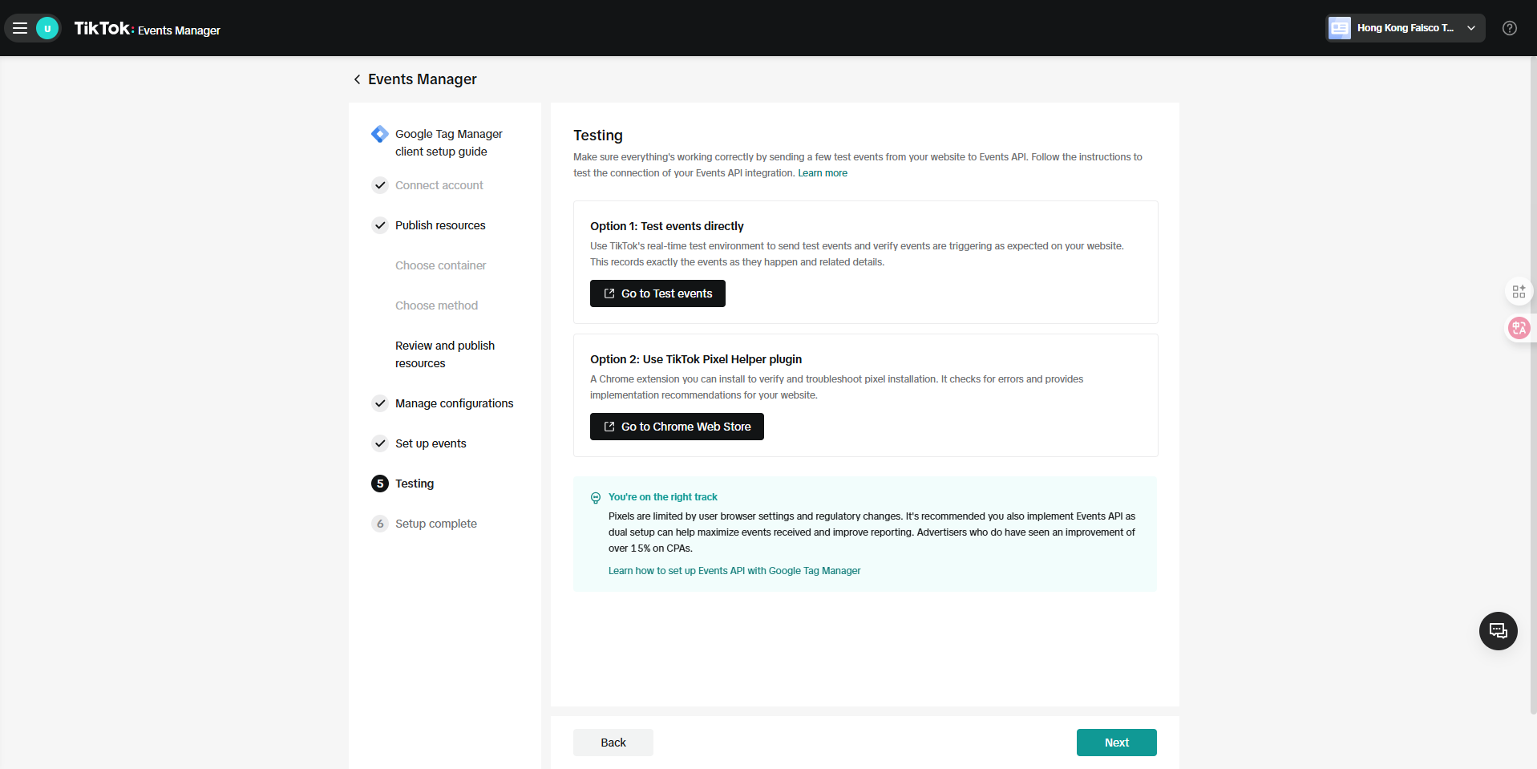Viewport: 1537px width, 769px height.
Task: Open Events API with Google Tag Manager link
Action: click(734, 571)
